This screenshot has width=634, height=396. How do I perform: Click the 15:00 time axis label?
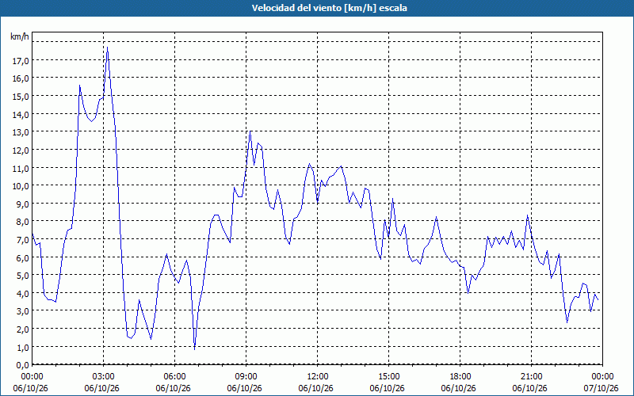pos(388,377)
